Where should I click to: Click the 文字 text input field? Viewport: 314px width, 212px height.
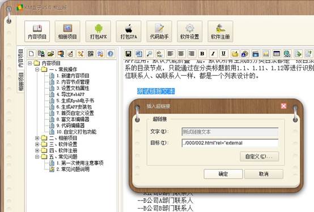point(230,132)
